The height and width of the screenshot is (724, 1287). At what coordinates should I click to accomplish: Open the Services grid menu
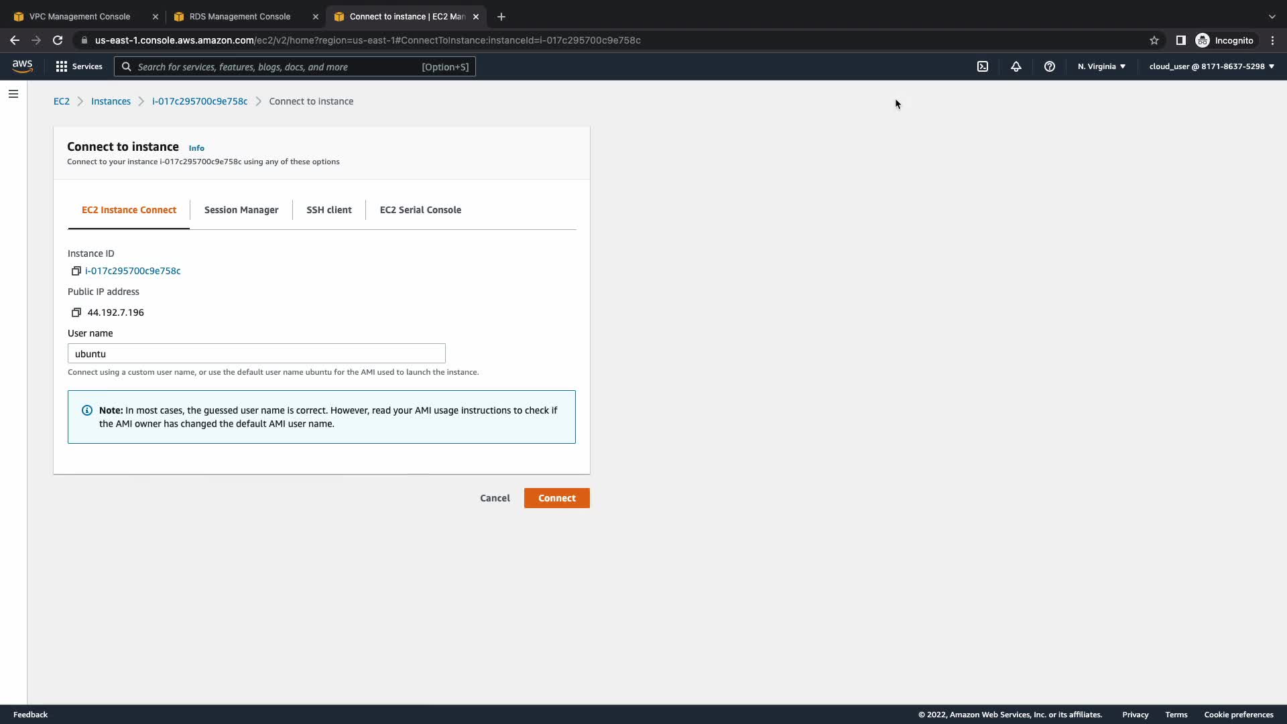coord(79,66)
